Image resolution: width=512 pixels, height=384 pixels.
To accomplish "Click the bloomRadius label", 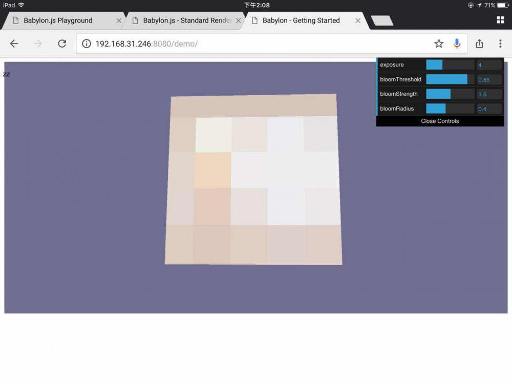I will click(x=397, y=109).
